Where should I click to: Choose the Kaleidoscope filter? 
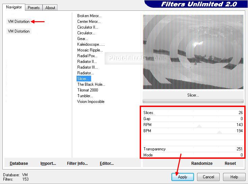(x=91, y=44)
